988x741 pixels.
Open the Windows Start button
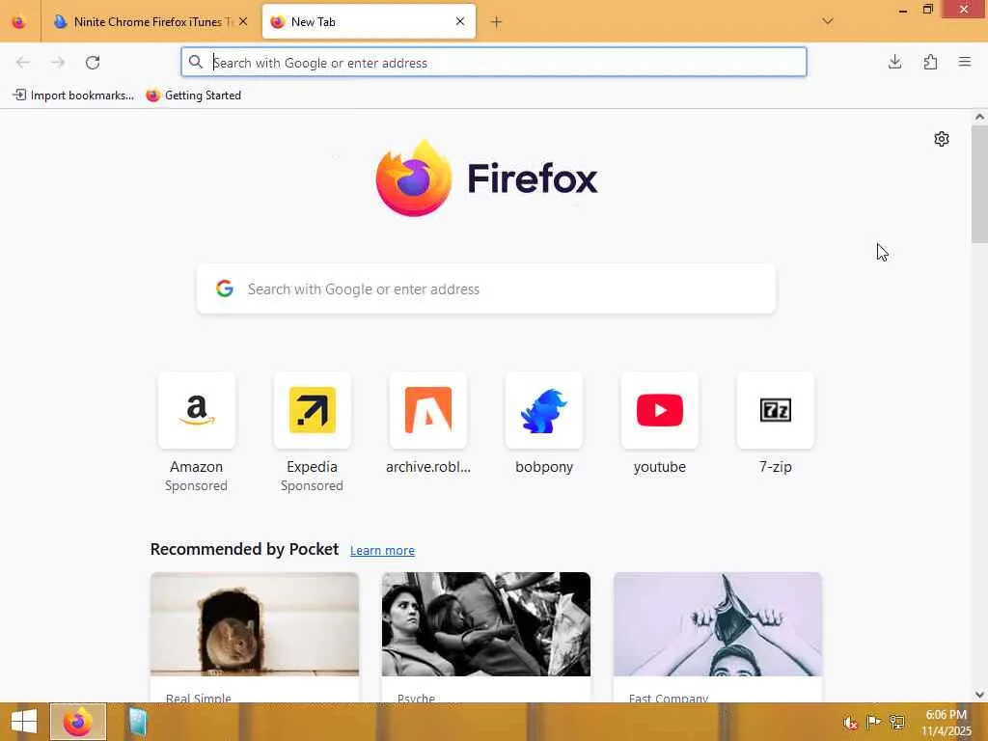24,722
